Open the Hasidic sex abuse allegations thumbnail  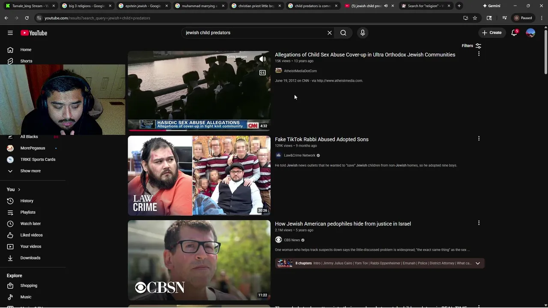tap(199, 91)
